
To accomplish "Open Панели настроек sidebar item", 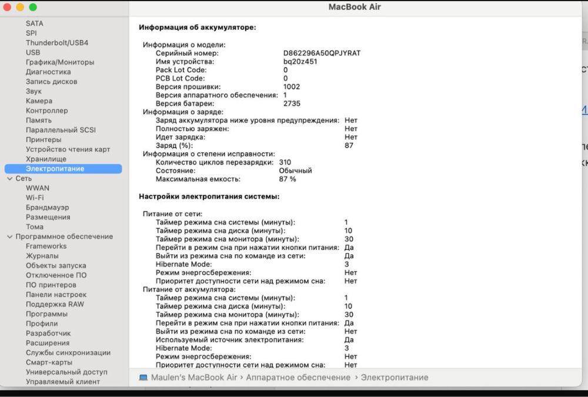I will tap(56, 295).
